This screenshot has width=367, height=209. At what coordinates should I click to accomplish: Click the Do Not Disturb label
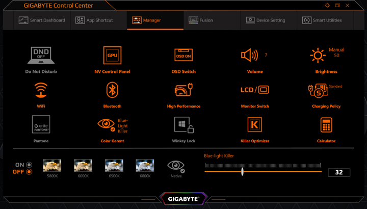[x=41, y=71]
